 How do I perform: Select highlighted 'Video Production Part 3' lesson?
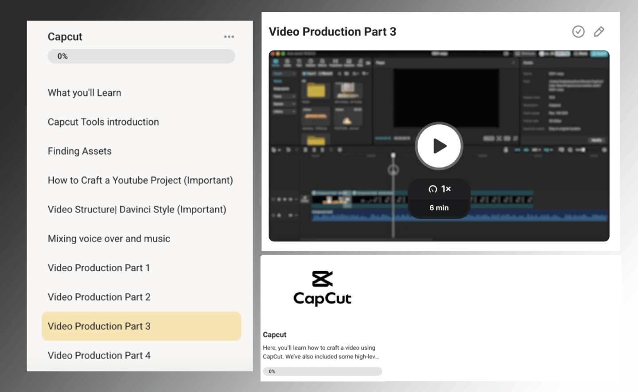click(141, 326)
